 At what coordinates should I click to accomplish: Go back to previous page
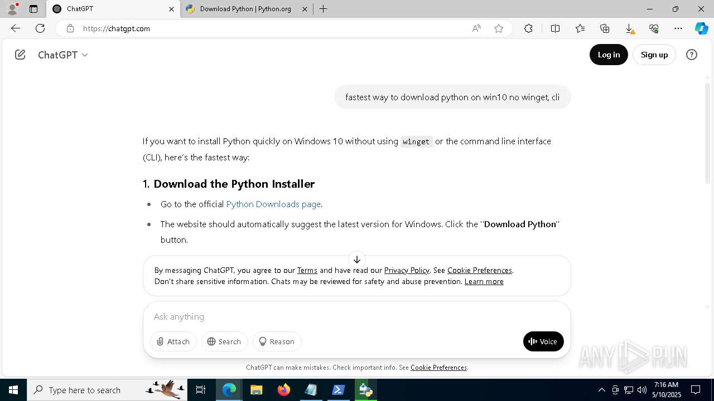click(16, 28)
